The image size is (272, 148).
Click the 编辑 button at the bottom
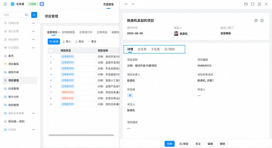pyautogui.click(x=210, y=144)
